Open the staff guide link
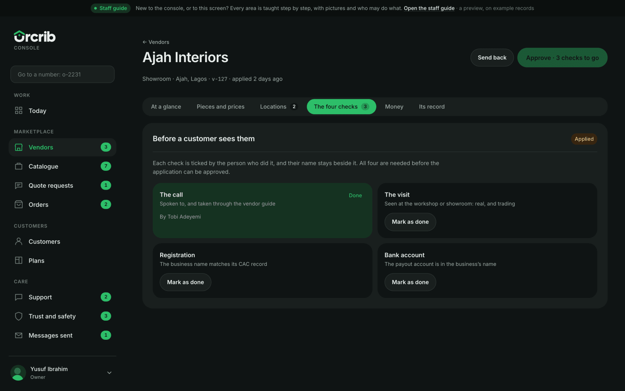The image size is (625, 391). pyautogui.click(x=429, y=8)
